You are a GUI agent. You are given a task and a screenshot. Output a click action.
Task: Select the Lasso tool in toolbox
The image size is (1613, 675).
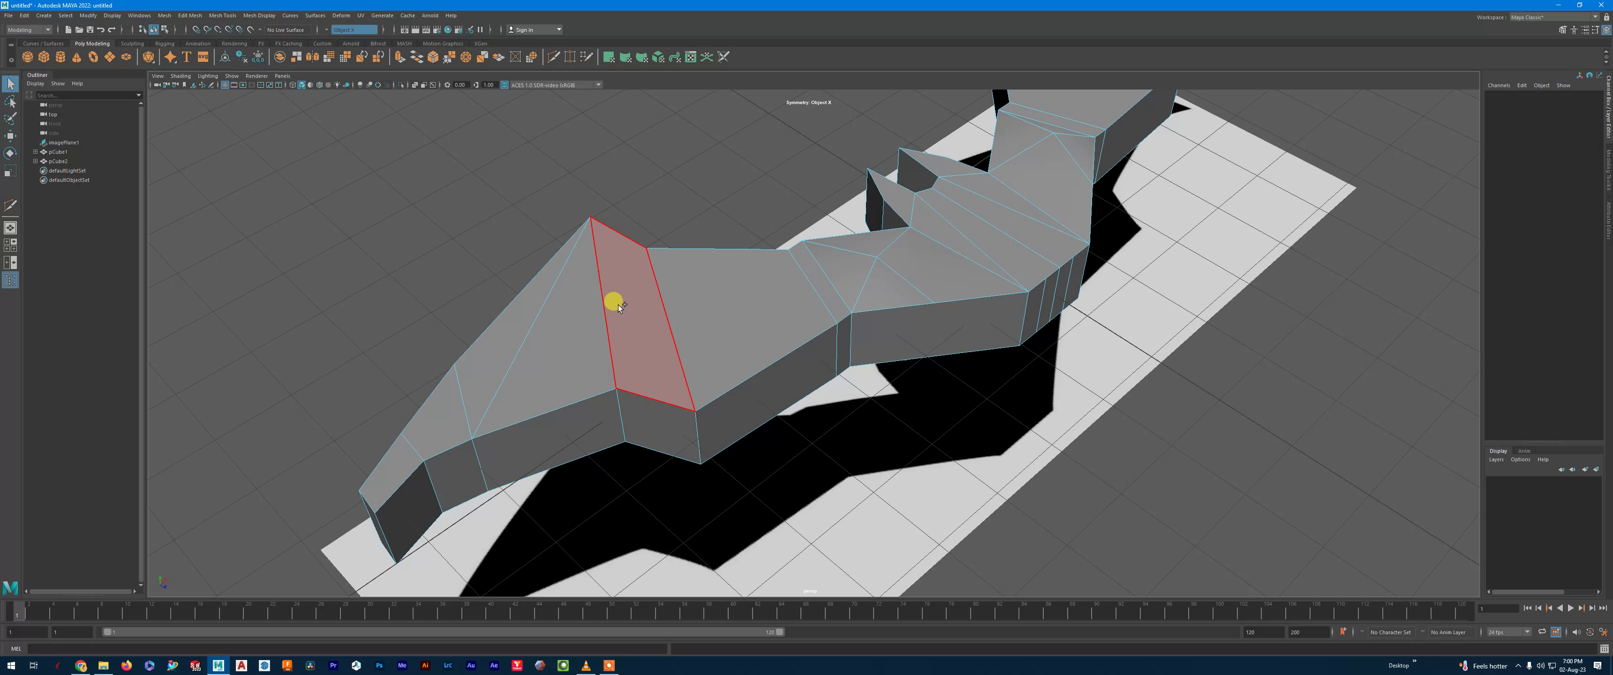pyautogui.click(x=10, y=101)
